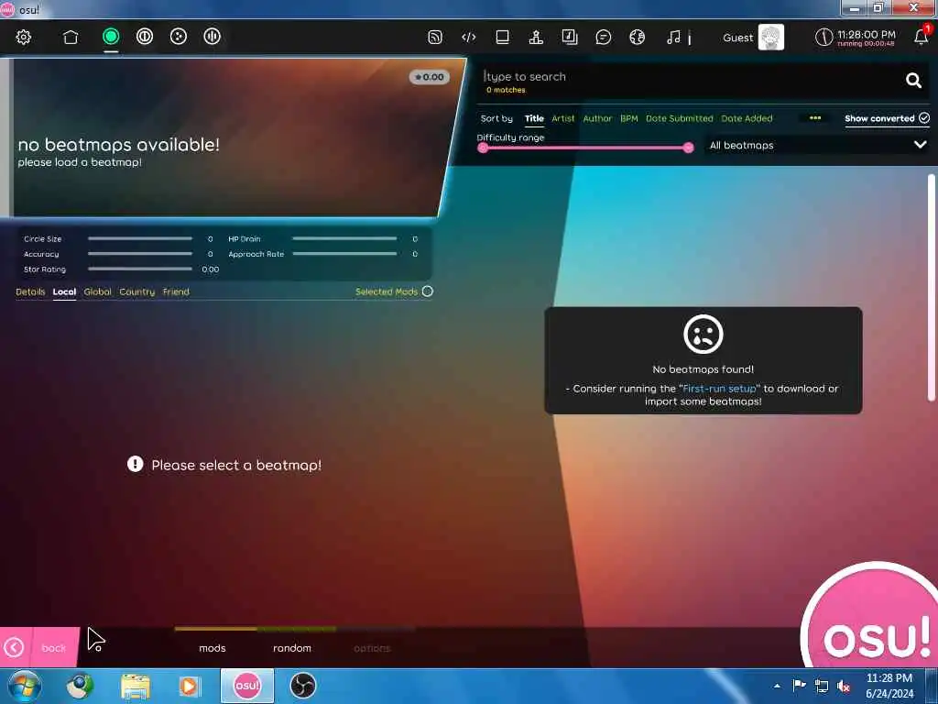Click the difficulty range lower handle

(483, 148)
